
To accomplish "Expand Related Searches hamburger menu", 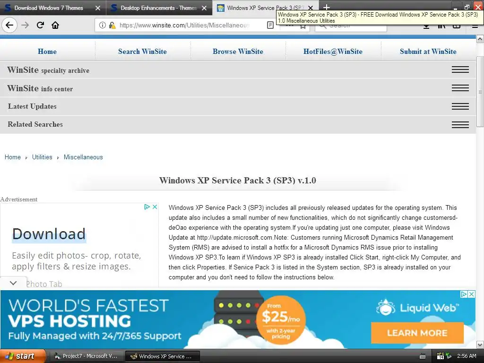I will click(460, 124).
